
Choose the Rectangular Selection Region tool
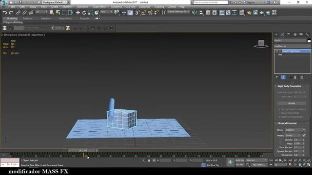(x=64, y=13)
